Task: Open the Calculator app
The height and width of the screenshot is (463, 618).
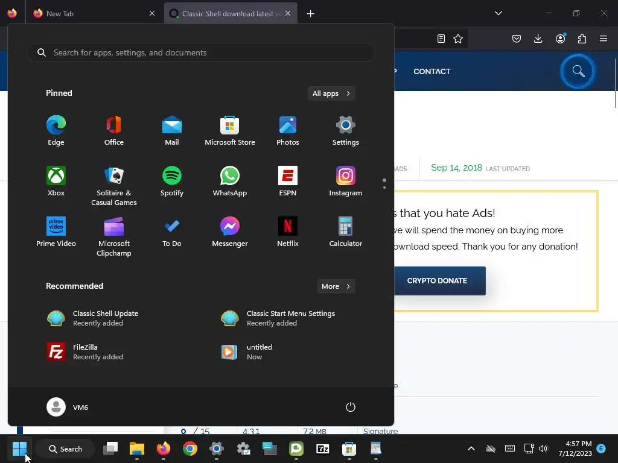Action: coord(346,232)
